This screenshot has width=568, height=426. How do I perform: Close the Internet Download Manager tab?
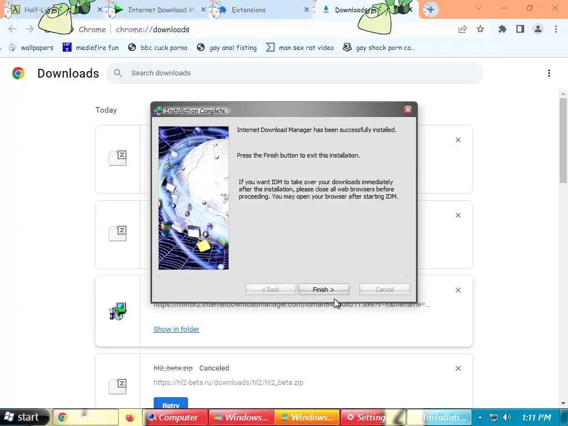pyautogui.click(x=203, y=10)
